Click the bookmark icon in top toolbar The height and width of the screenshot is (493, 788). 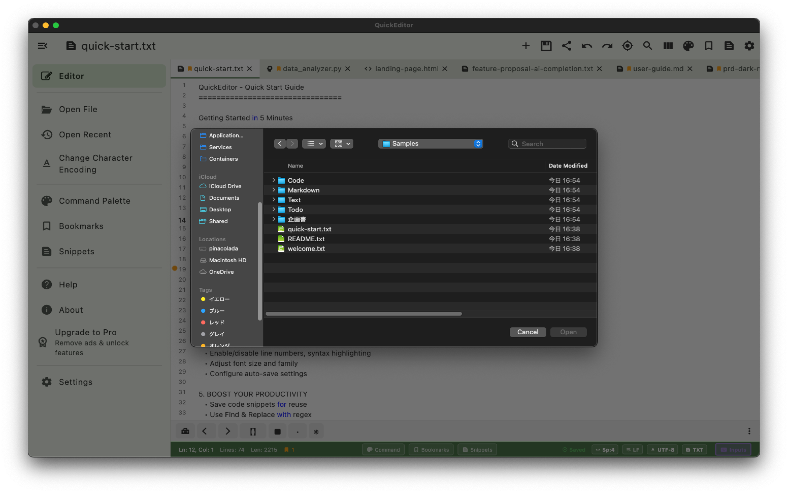coord(709,46)
